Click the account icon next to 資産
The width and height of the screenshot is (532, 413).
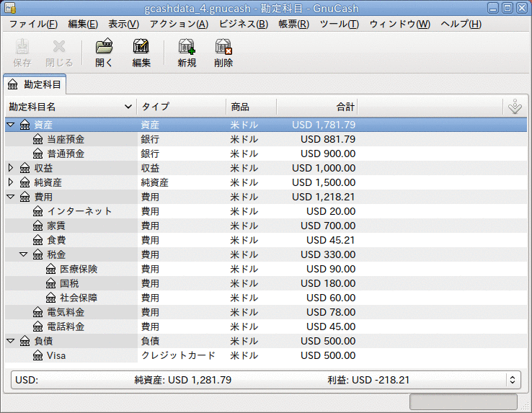[x=25, y=125]
